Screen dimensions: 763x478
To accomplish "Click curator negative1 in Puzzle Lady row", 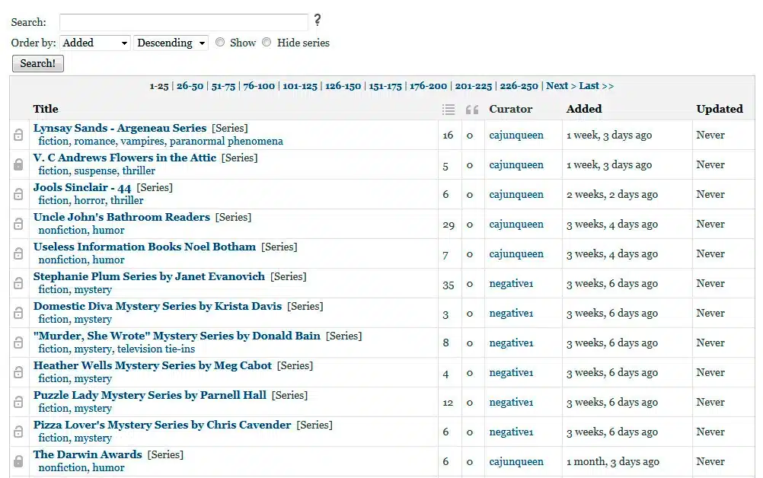I will click(x=511, y=402).
